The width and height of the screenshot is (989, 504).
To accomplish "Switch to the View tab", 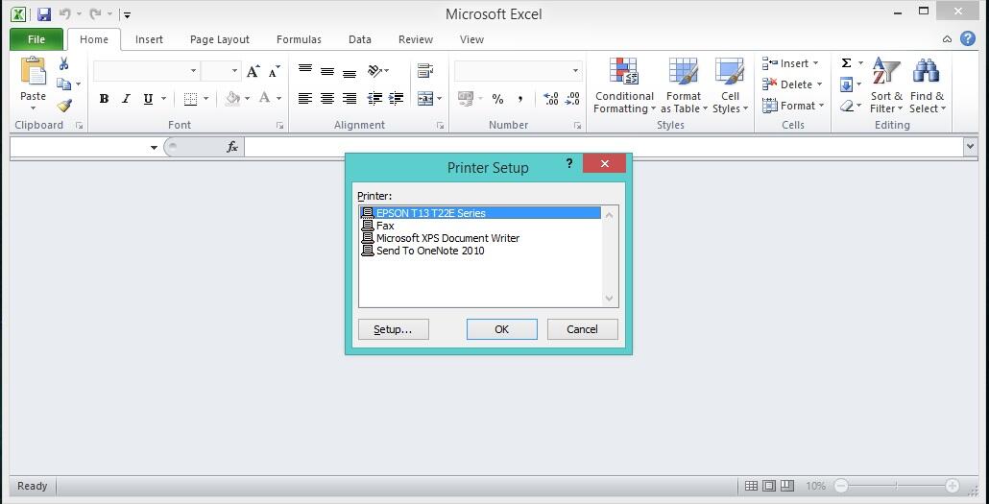I will (x=471, y=39).
